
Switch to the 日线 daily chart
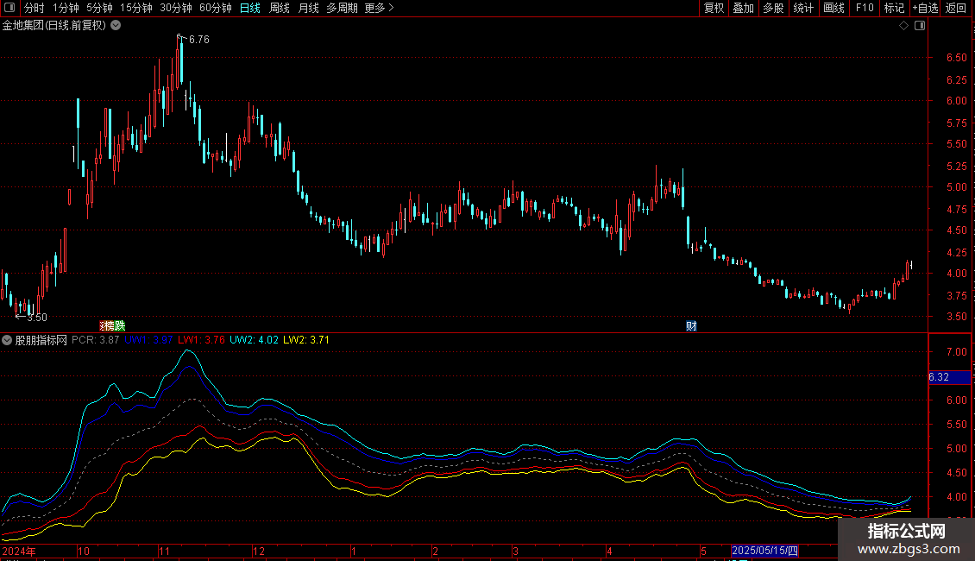pos(250,8)
